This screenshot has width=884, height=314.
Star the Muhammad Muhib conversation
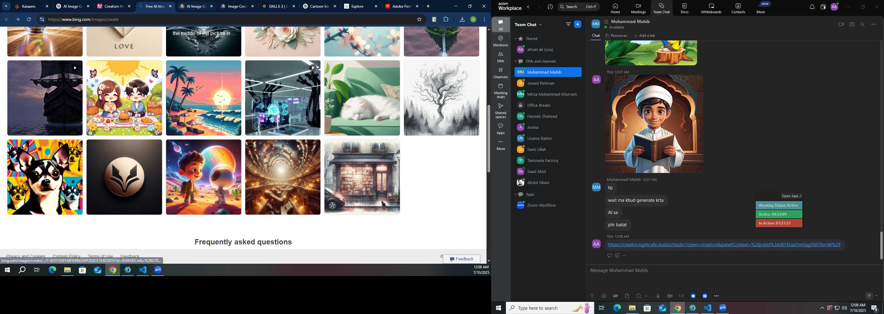(x=607, y=21)
